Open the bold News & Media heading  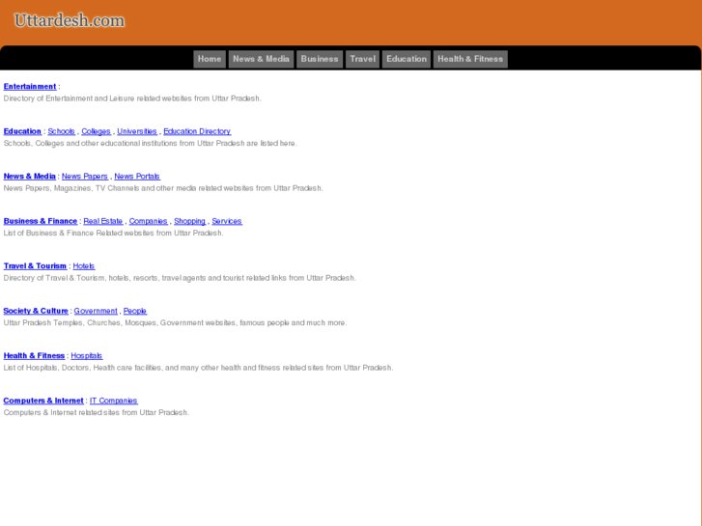[30, 176]
